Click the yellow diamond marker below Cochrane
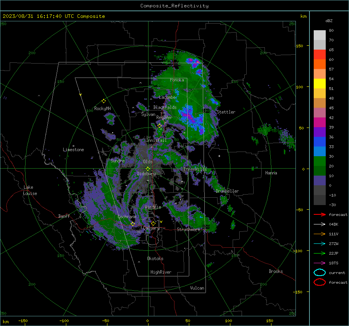The image size is (349, 326). coord(133,224)
